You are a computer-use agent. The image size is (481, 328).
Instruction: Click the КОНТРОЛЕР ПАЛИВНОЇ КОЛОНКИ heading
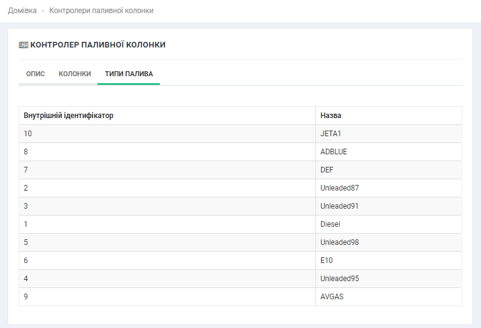(x=98, y=45)
